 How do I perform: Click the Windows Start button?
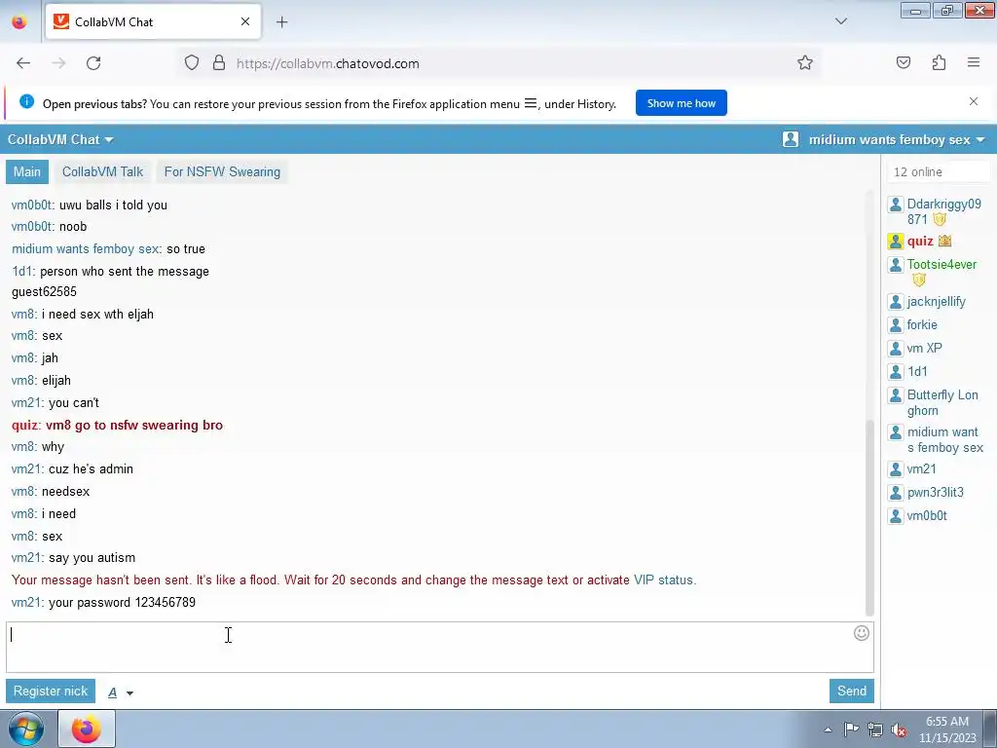[x=25, y=729]
